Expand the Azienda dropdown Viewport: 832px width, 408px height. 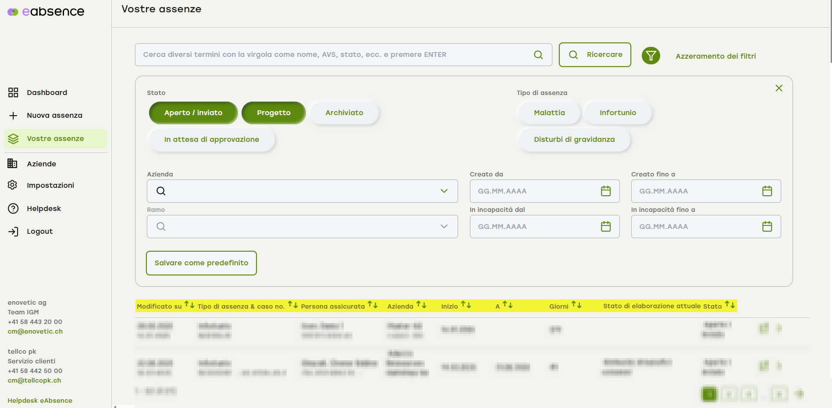pos(444,191)
